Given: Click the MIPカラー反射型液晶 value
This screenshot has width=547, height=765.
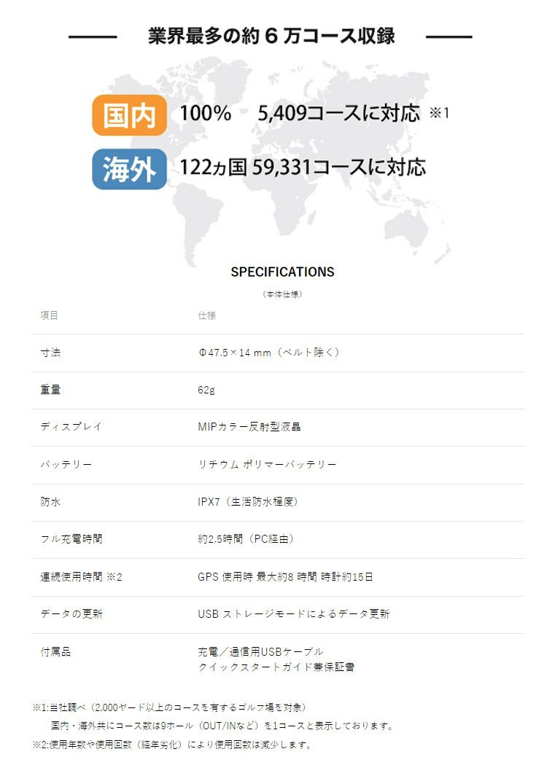Looking at the screenshot, I should (x=249, y=427).
